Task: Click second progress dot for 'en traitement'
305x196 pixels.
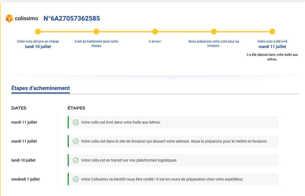Action: point(96,32)
